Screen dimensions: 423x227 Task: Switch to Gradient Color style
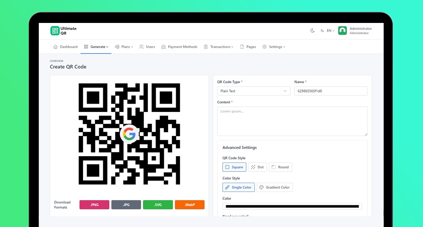pyautogui.click(x=275, y=187)
